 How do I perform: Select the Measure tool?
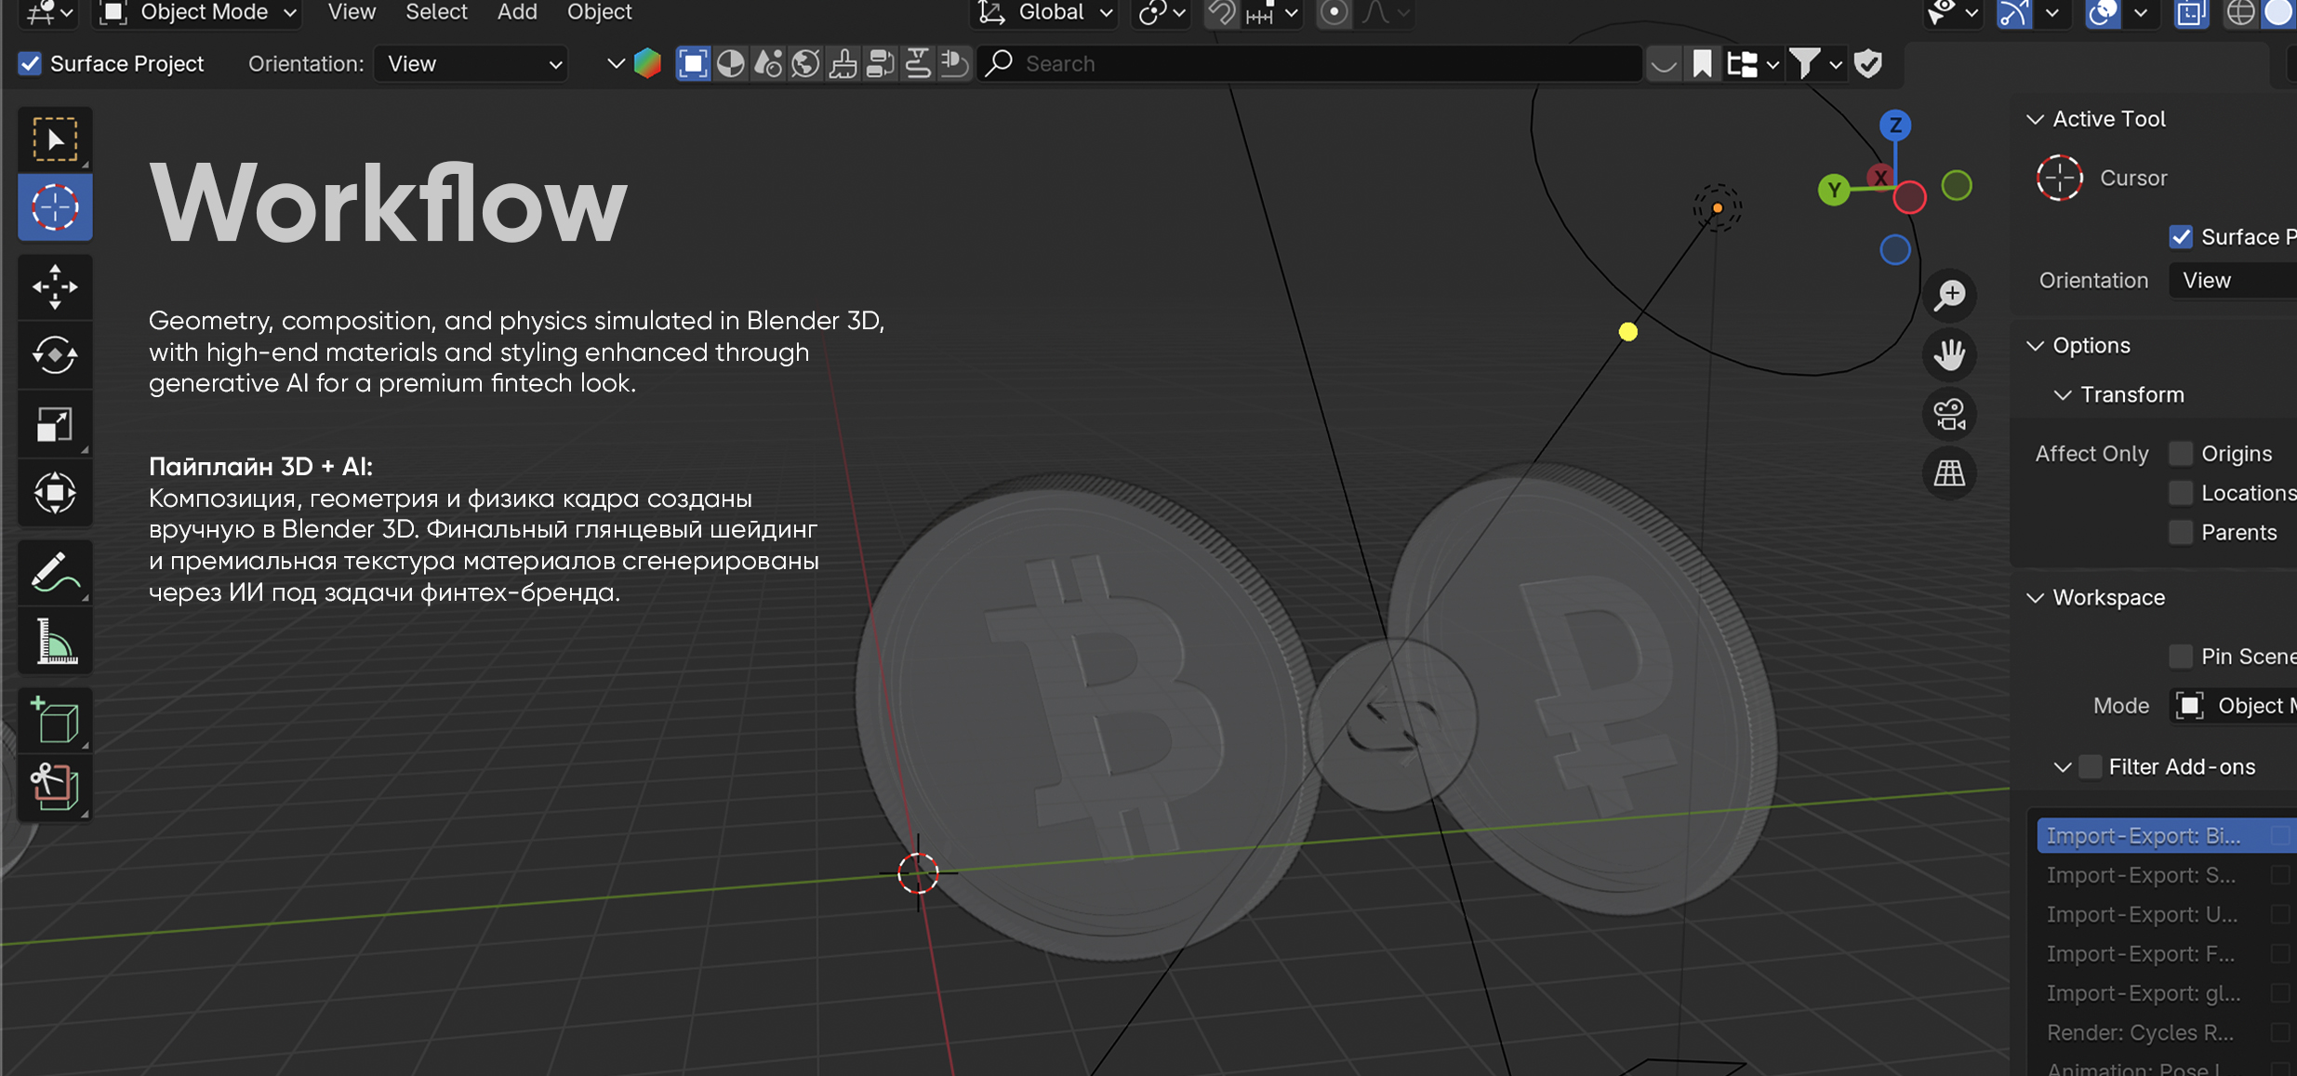tap(55, 641)
